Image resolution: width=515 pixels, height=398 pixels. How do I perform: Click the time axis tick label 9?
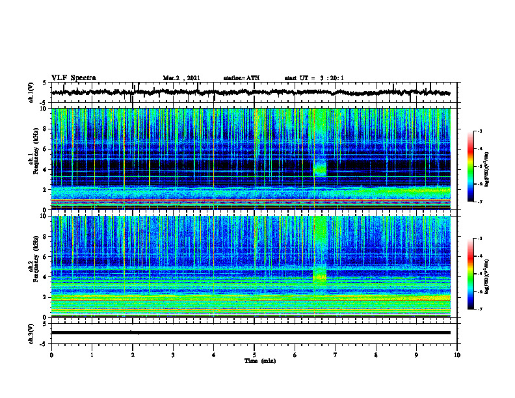(x=416, y=355)
